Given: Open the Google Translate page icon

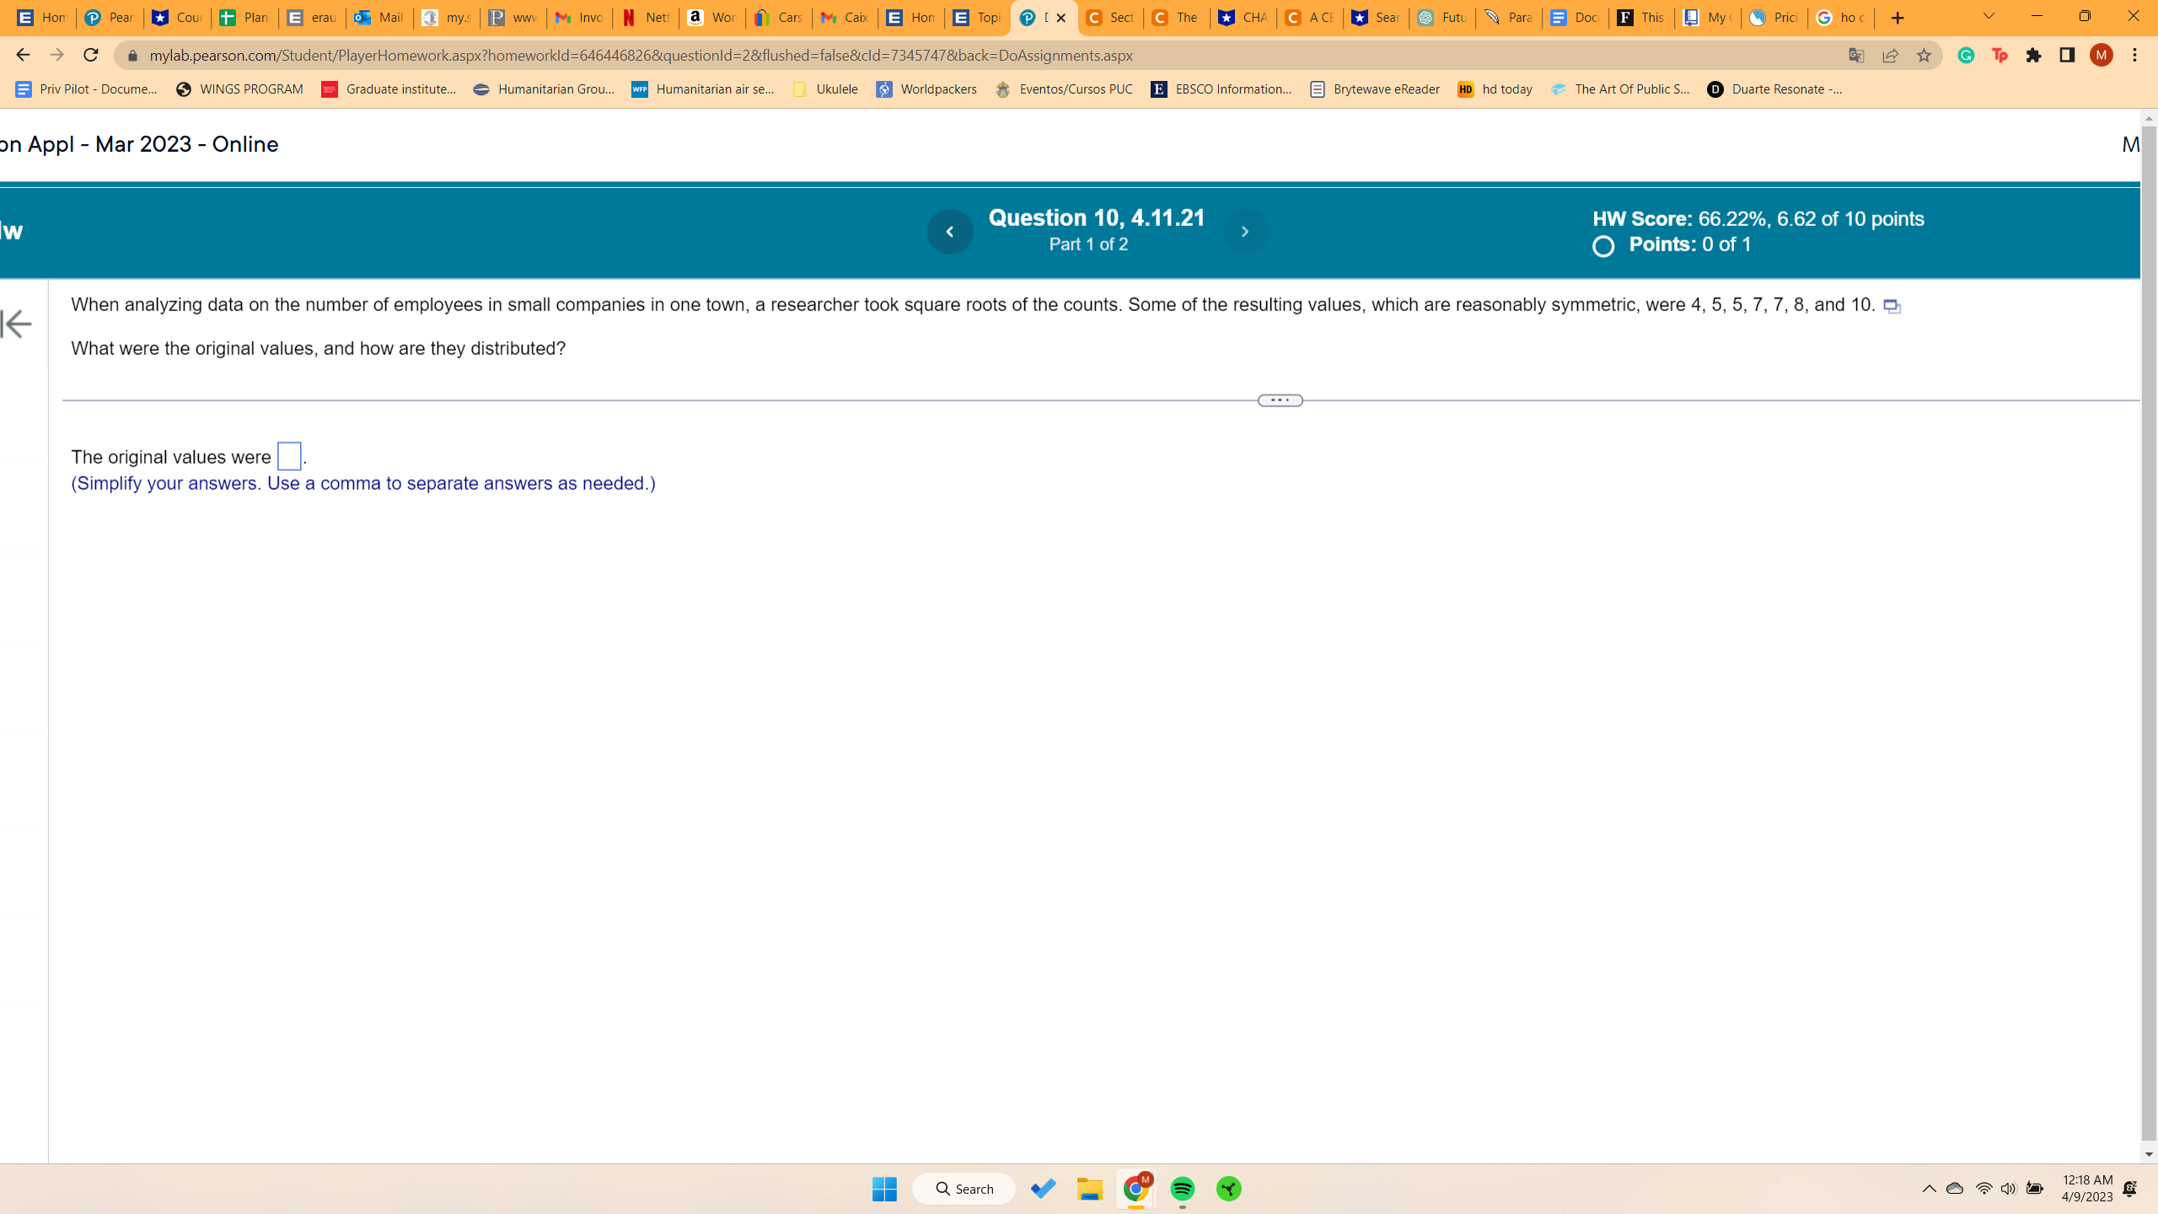Looking at the screenshot, I should pos(1856,56).
